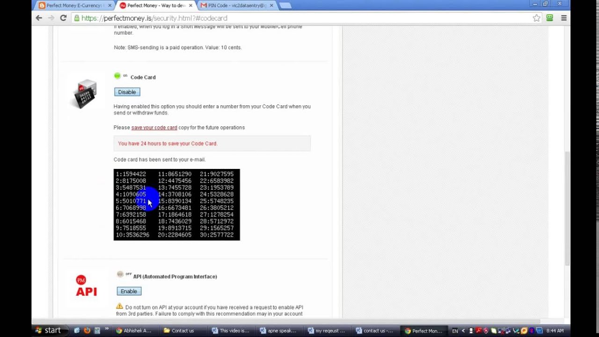
Task: Go back using browser back arrow
Action: click(39, 18)
